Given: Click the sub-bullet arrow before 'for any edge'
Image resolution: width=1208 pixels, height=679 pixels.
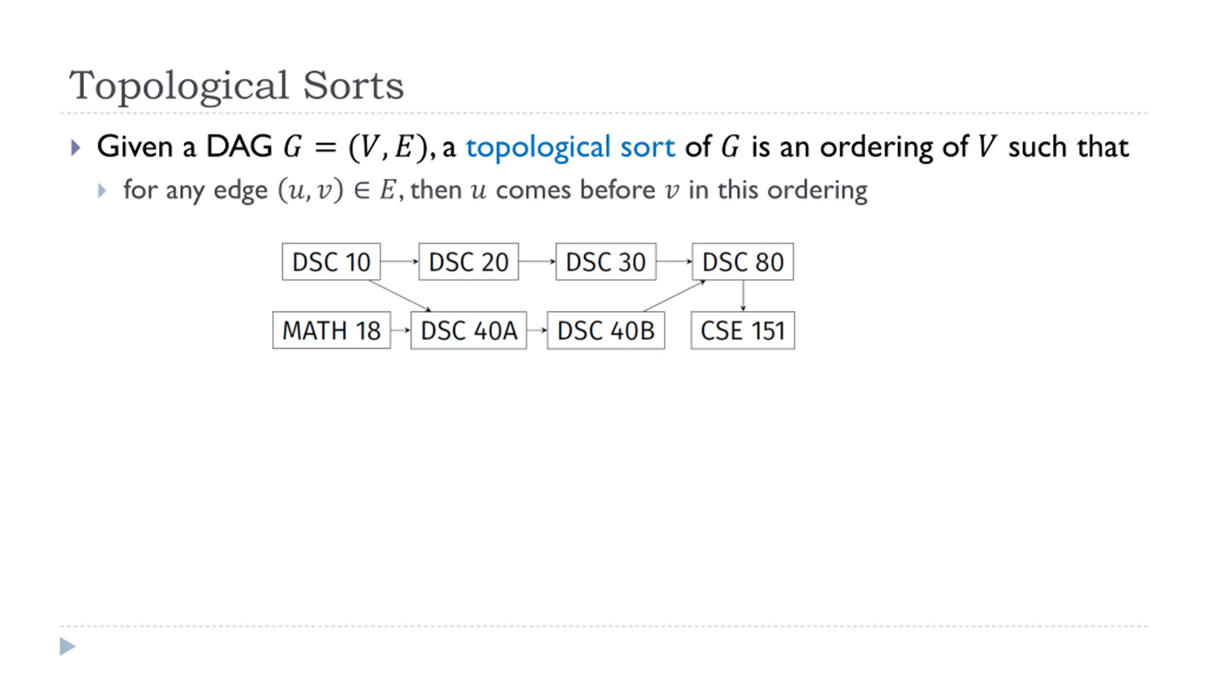Looking at the screenshot, I should [x=102, y=191].
